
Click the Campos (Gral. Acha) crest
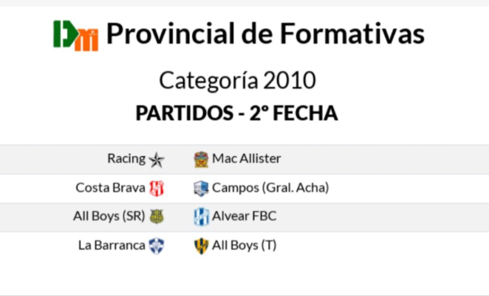click(x=201, y=188)
